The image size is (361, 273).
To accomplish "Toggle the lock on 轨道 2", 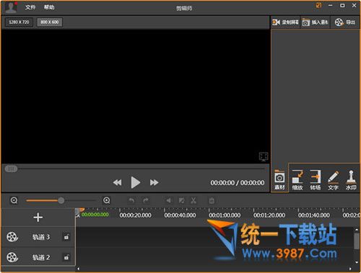I will (x=66, y=257).
